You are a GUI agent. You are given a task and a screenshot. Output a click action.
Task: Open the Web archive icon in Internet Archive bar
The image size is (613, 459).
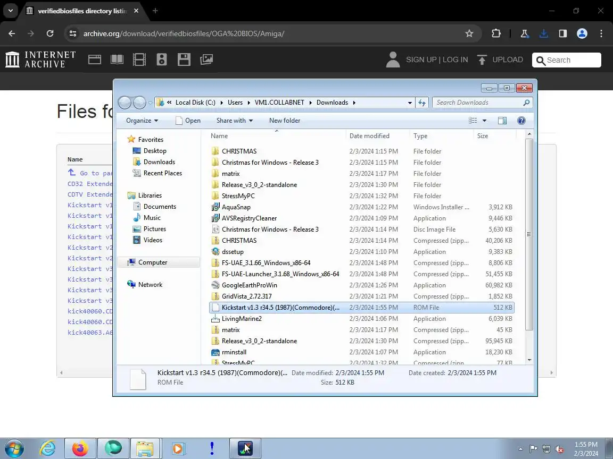(95, 59)
